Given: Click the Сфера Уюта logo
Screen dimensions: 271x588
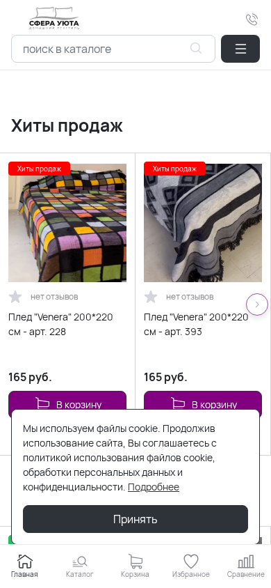Looking at the screenshot, I should tap(54, 18).
